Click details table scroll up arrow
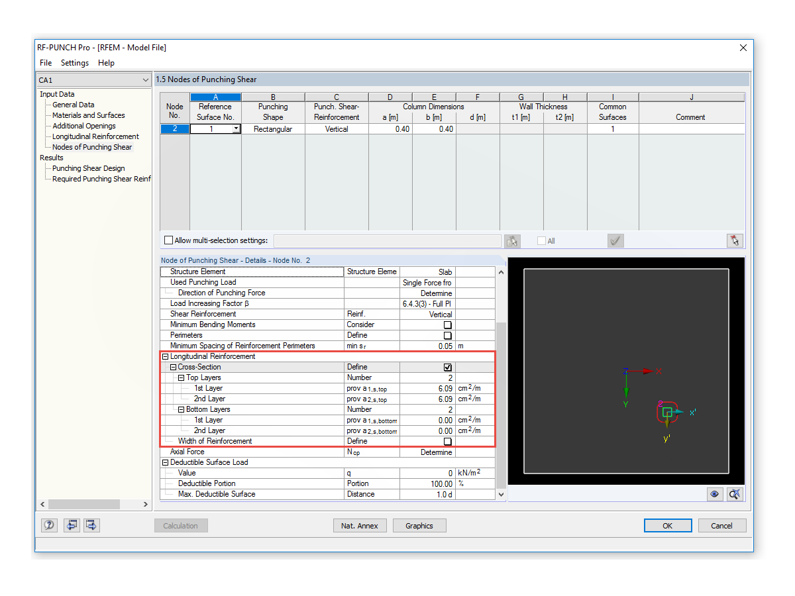Viewport: 795px width, 596px height. (x=501, y=272)
